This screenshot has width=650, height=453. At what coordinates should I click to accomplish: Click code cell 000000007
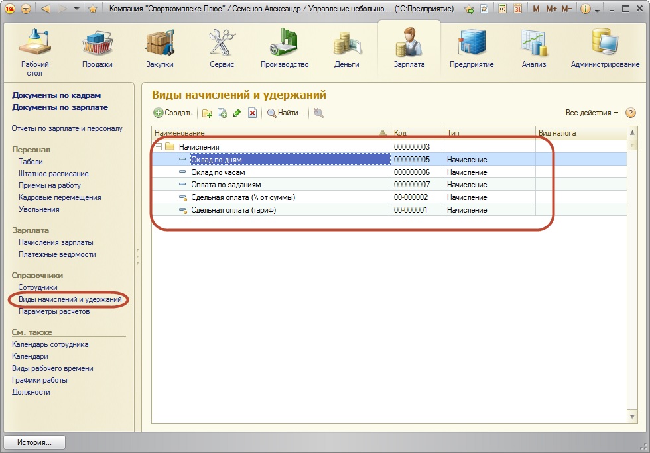417,185
